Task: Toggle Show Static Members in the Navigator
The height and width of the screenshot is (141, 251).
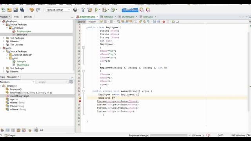Action: coord(13,130)
